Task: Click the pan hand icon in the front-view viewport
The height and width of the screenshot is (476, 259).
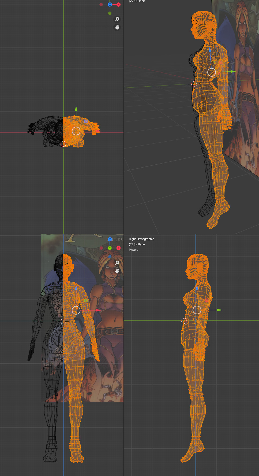Action: 117,271
